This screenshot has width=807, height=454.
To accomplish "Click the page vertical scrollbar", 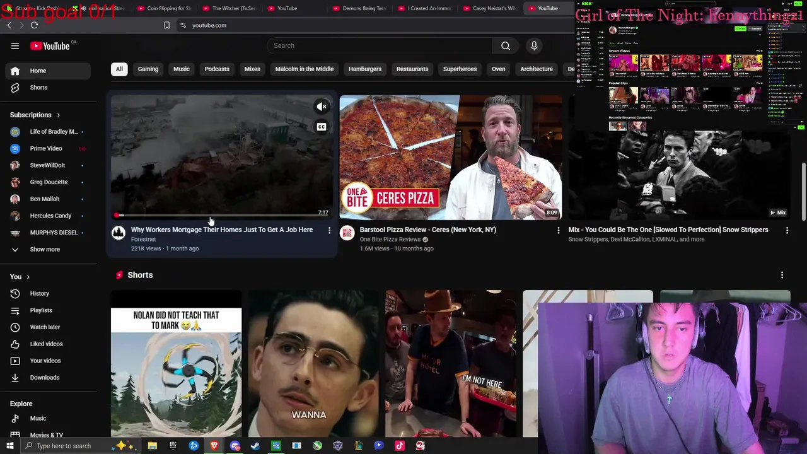I will click(803, 192).
